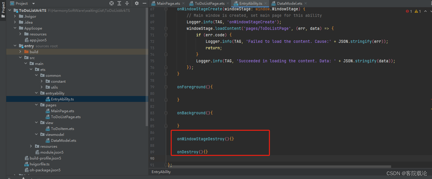The height and width of the screenshot is (179, 432).
Task: Close the MainPage.ets tab
Action: (183, 4)
